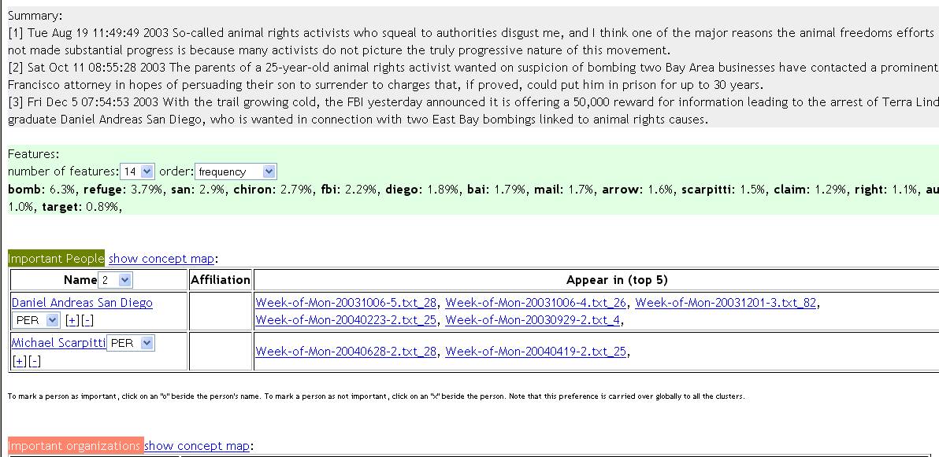Open Week-of-Mon-20040419-2.txt_25 document link
Screen dimensions: 939x457
(536, 352)
